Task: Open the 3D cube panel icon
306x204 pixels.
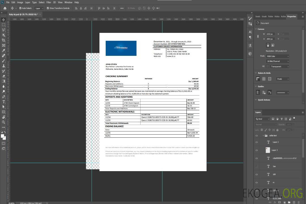Action: point(250,54)
